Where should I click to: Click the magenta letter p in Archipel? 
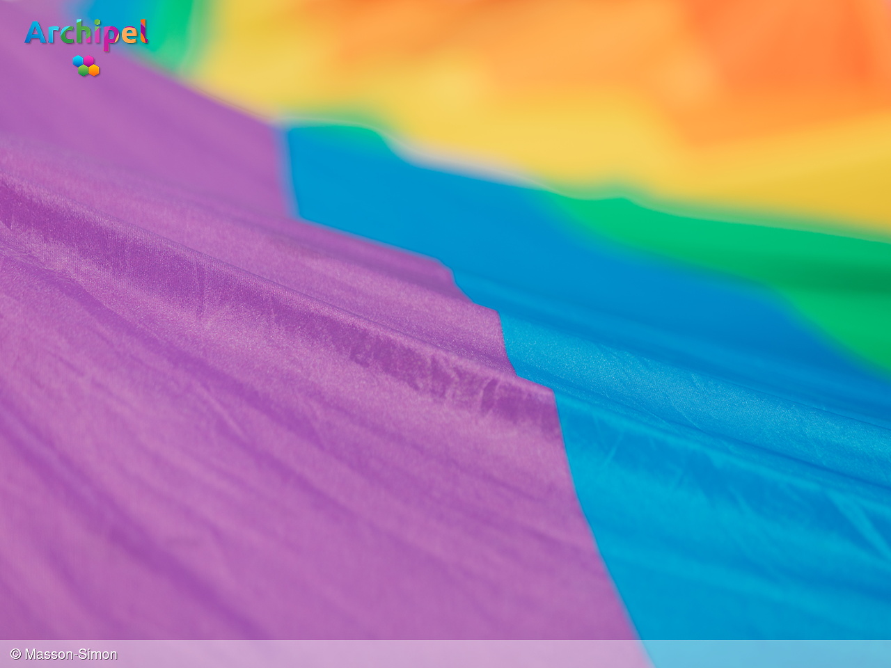coord(108,37)
